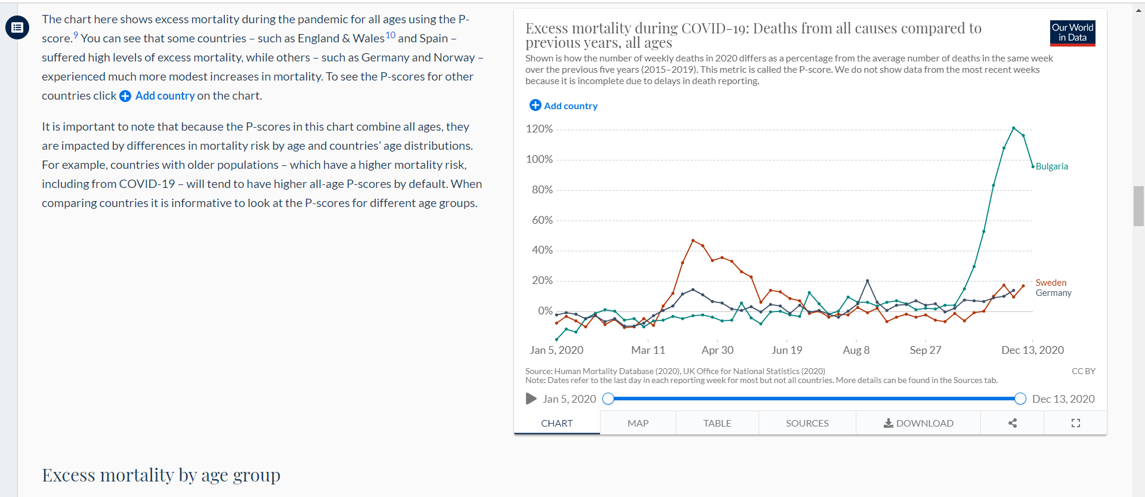This screenshot has width=1145, height=497.
Task: Click Add country link in paragraph text
Action: tap(165, 95)
